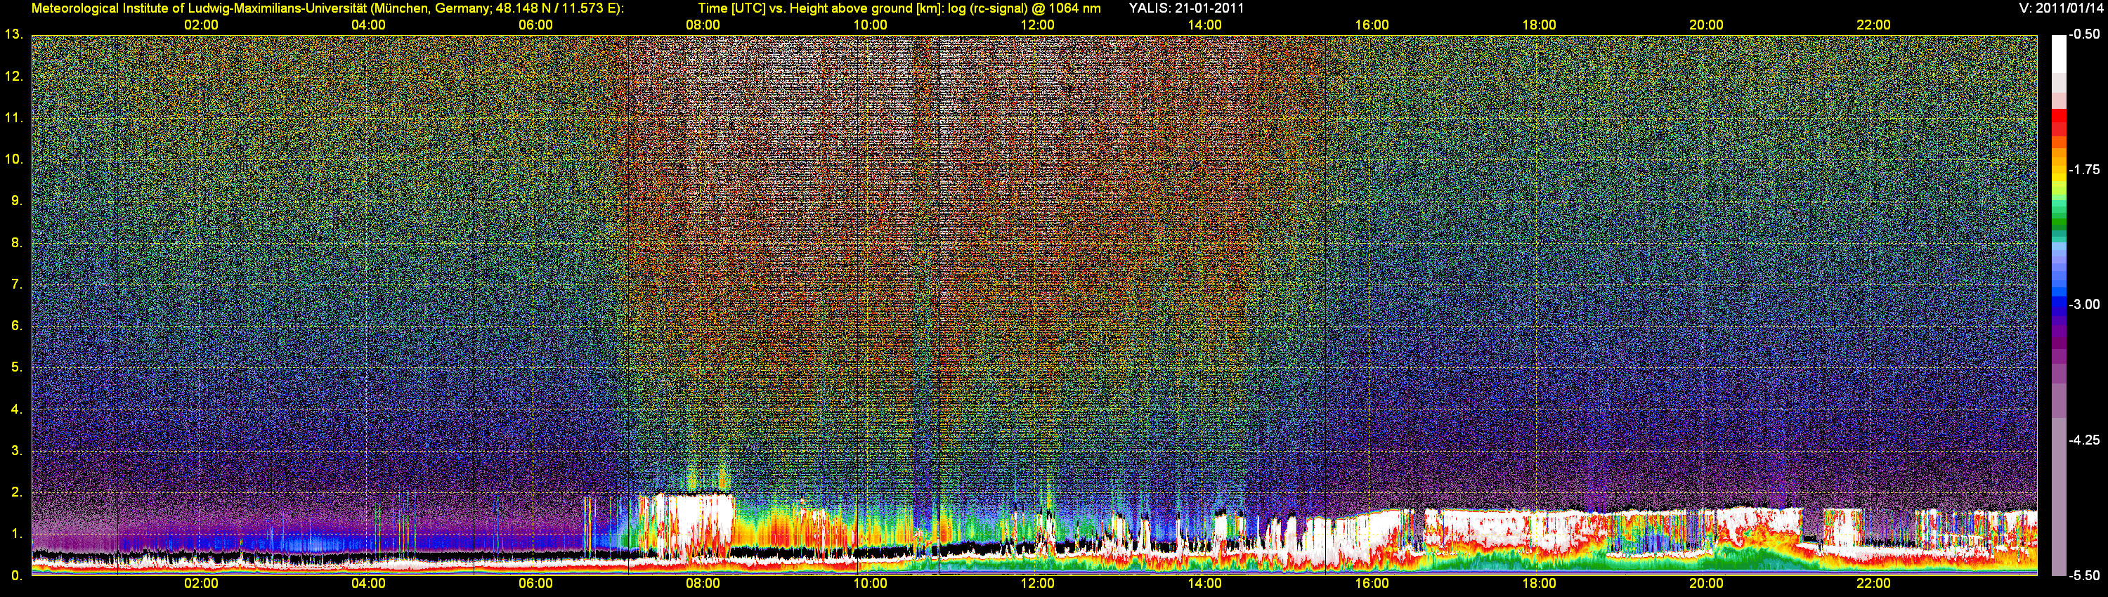Screen dimensions: 2108x597
Task: Click the '0.' height axis label
Action: pyautogui.click(x=16, y=575)
